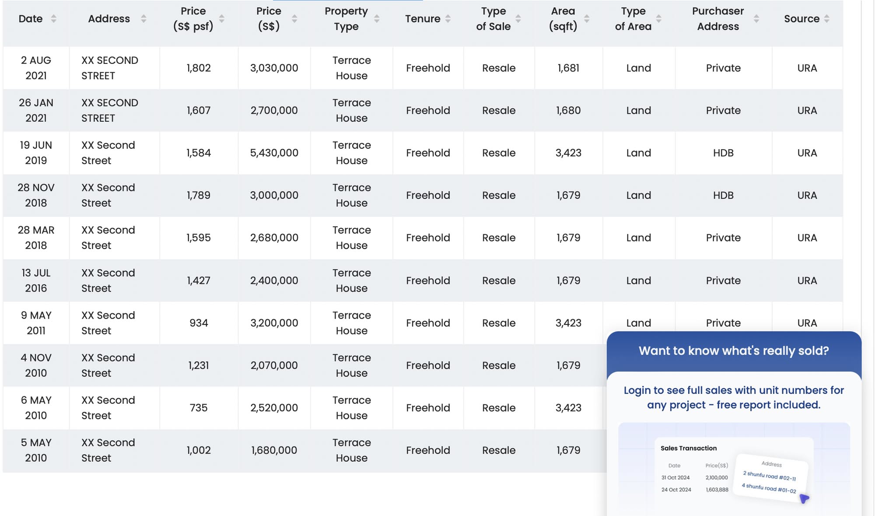The image size is (875, 516).
Task: Click the 1,595 psf value
Action: pyautogui.click(x=199, y=238)
